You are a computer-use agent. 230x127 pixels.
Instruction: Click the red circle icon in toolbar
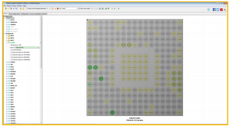(58, 9)
